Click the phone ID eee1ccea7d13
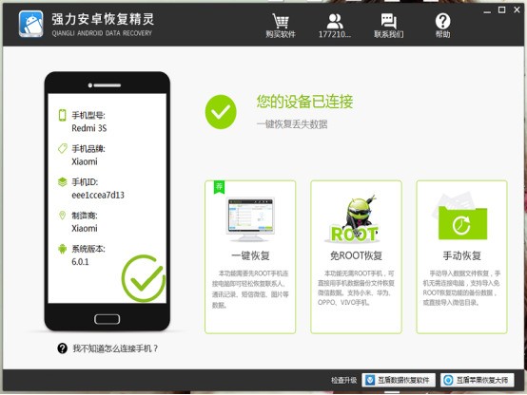Image resolution: width=527 pixels, height=395 pixels. (x=98, y=195)
